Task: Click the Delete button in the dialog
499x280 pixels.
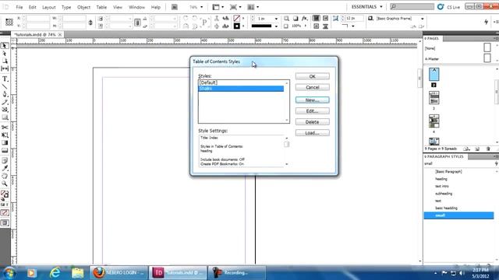Action: coord(312,122)
